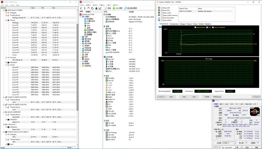Switch to Voltages tab in stability test
Image resolution: width=262 pixels, height=149 pixels.
[182, 24]
